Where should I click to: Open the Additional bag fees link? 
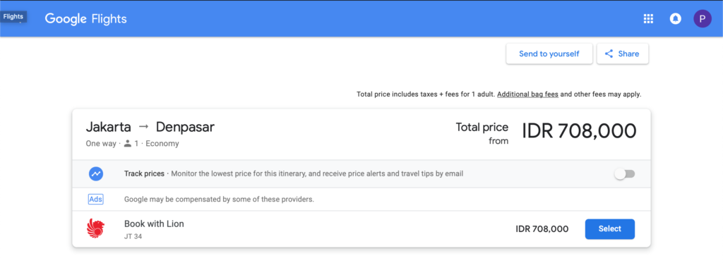pyautogui.click(x=527, y=94)
